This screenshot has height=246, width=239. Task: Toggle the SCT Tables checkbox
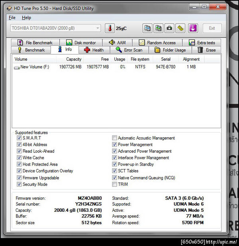[x=114, y=171]
